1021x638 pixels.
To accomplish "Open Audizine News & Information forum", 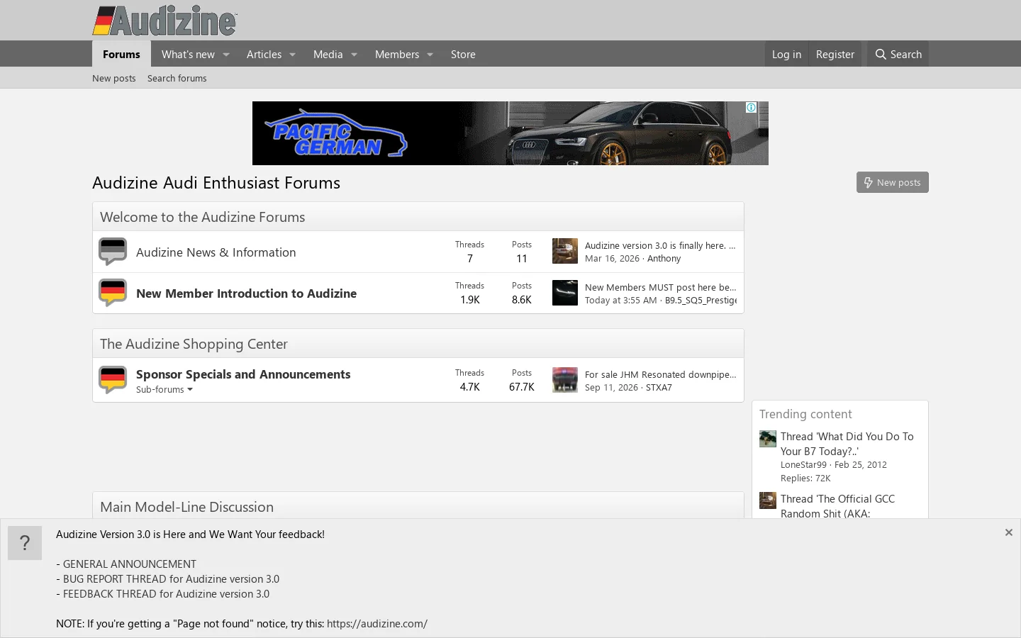I will tap(216, 252).
